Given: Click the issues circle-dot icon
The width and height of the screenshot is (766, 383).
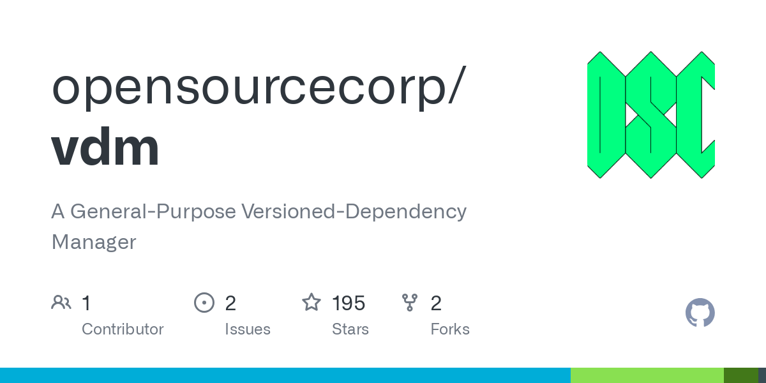Looking at the screenshot, I should (x=204, y=303).
